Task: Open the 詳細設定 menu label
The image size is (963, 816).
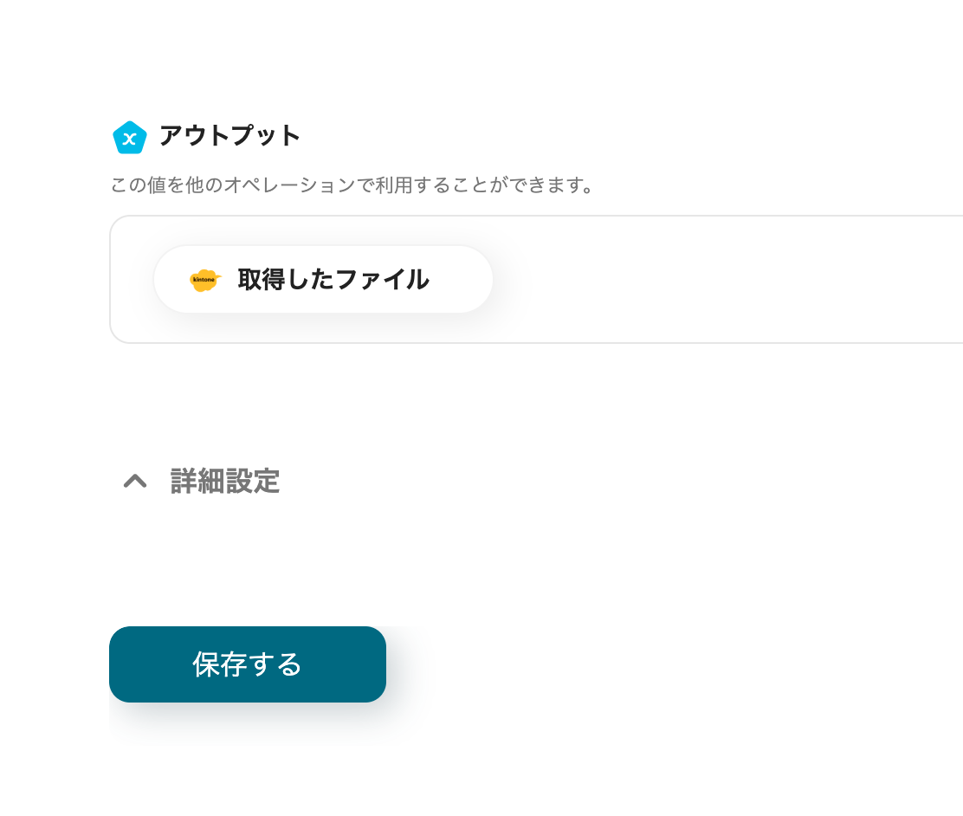Action: (224, 482)
